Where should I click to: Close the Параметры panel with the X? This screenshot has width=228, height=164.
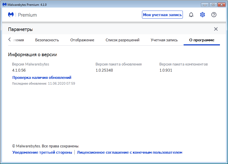click(x=216, y=29)
